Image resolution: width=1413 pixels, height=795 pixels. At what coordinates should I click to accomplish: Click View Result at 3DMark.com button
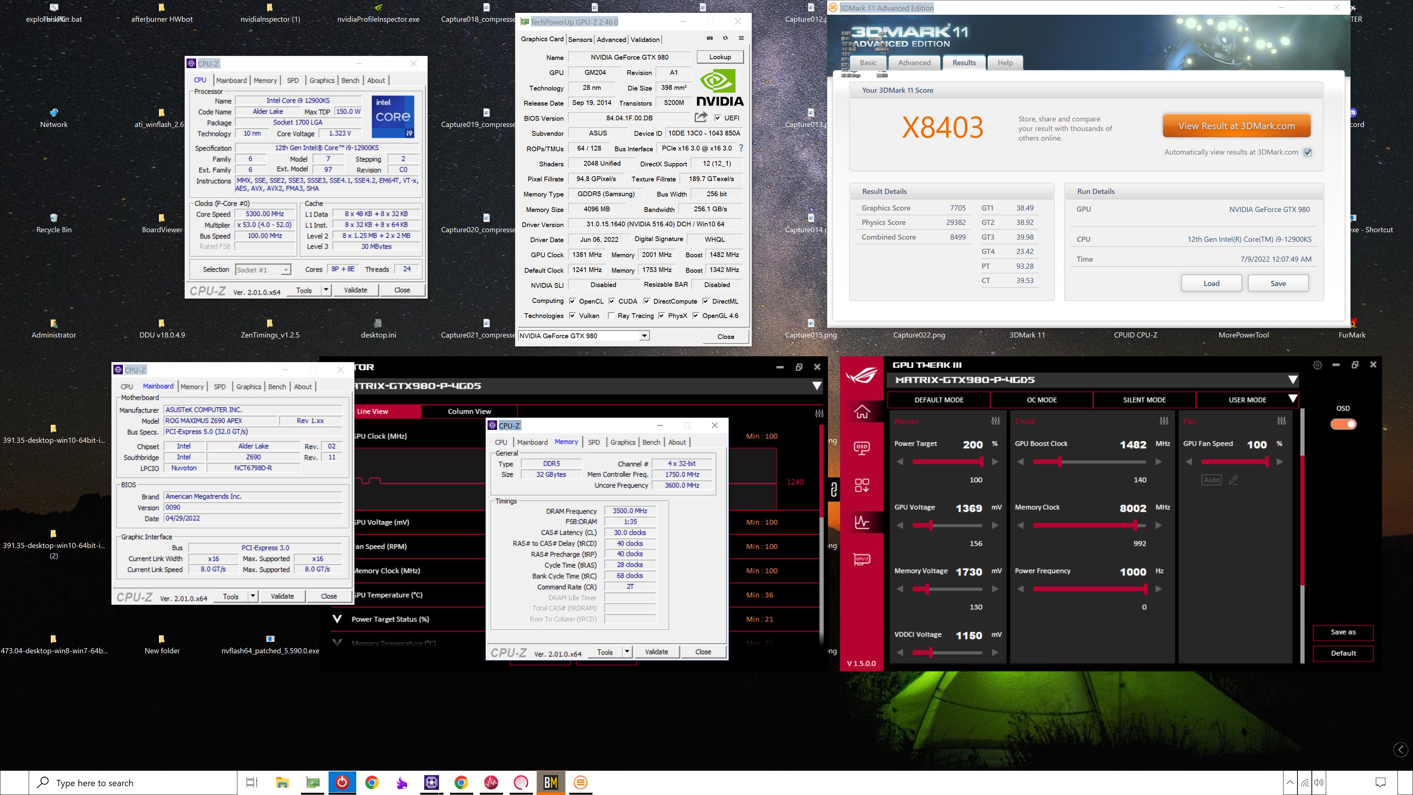point(1236,126)
